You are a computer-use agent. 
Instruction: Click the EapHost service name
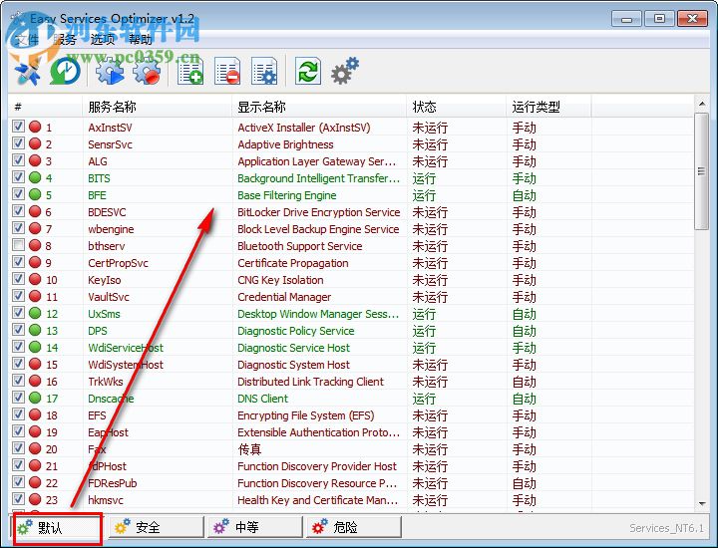point(108,432)
